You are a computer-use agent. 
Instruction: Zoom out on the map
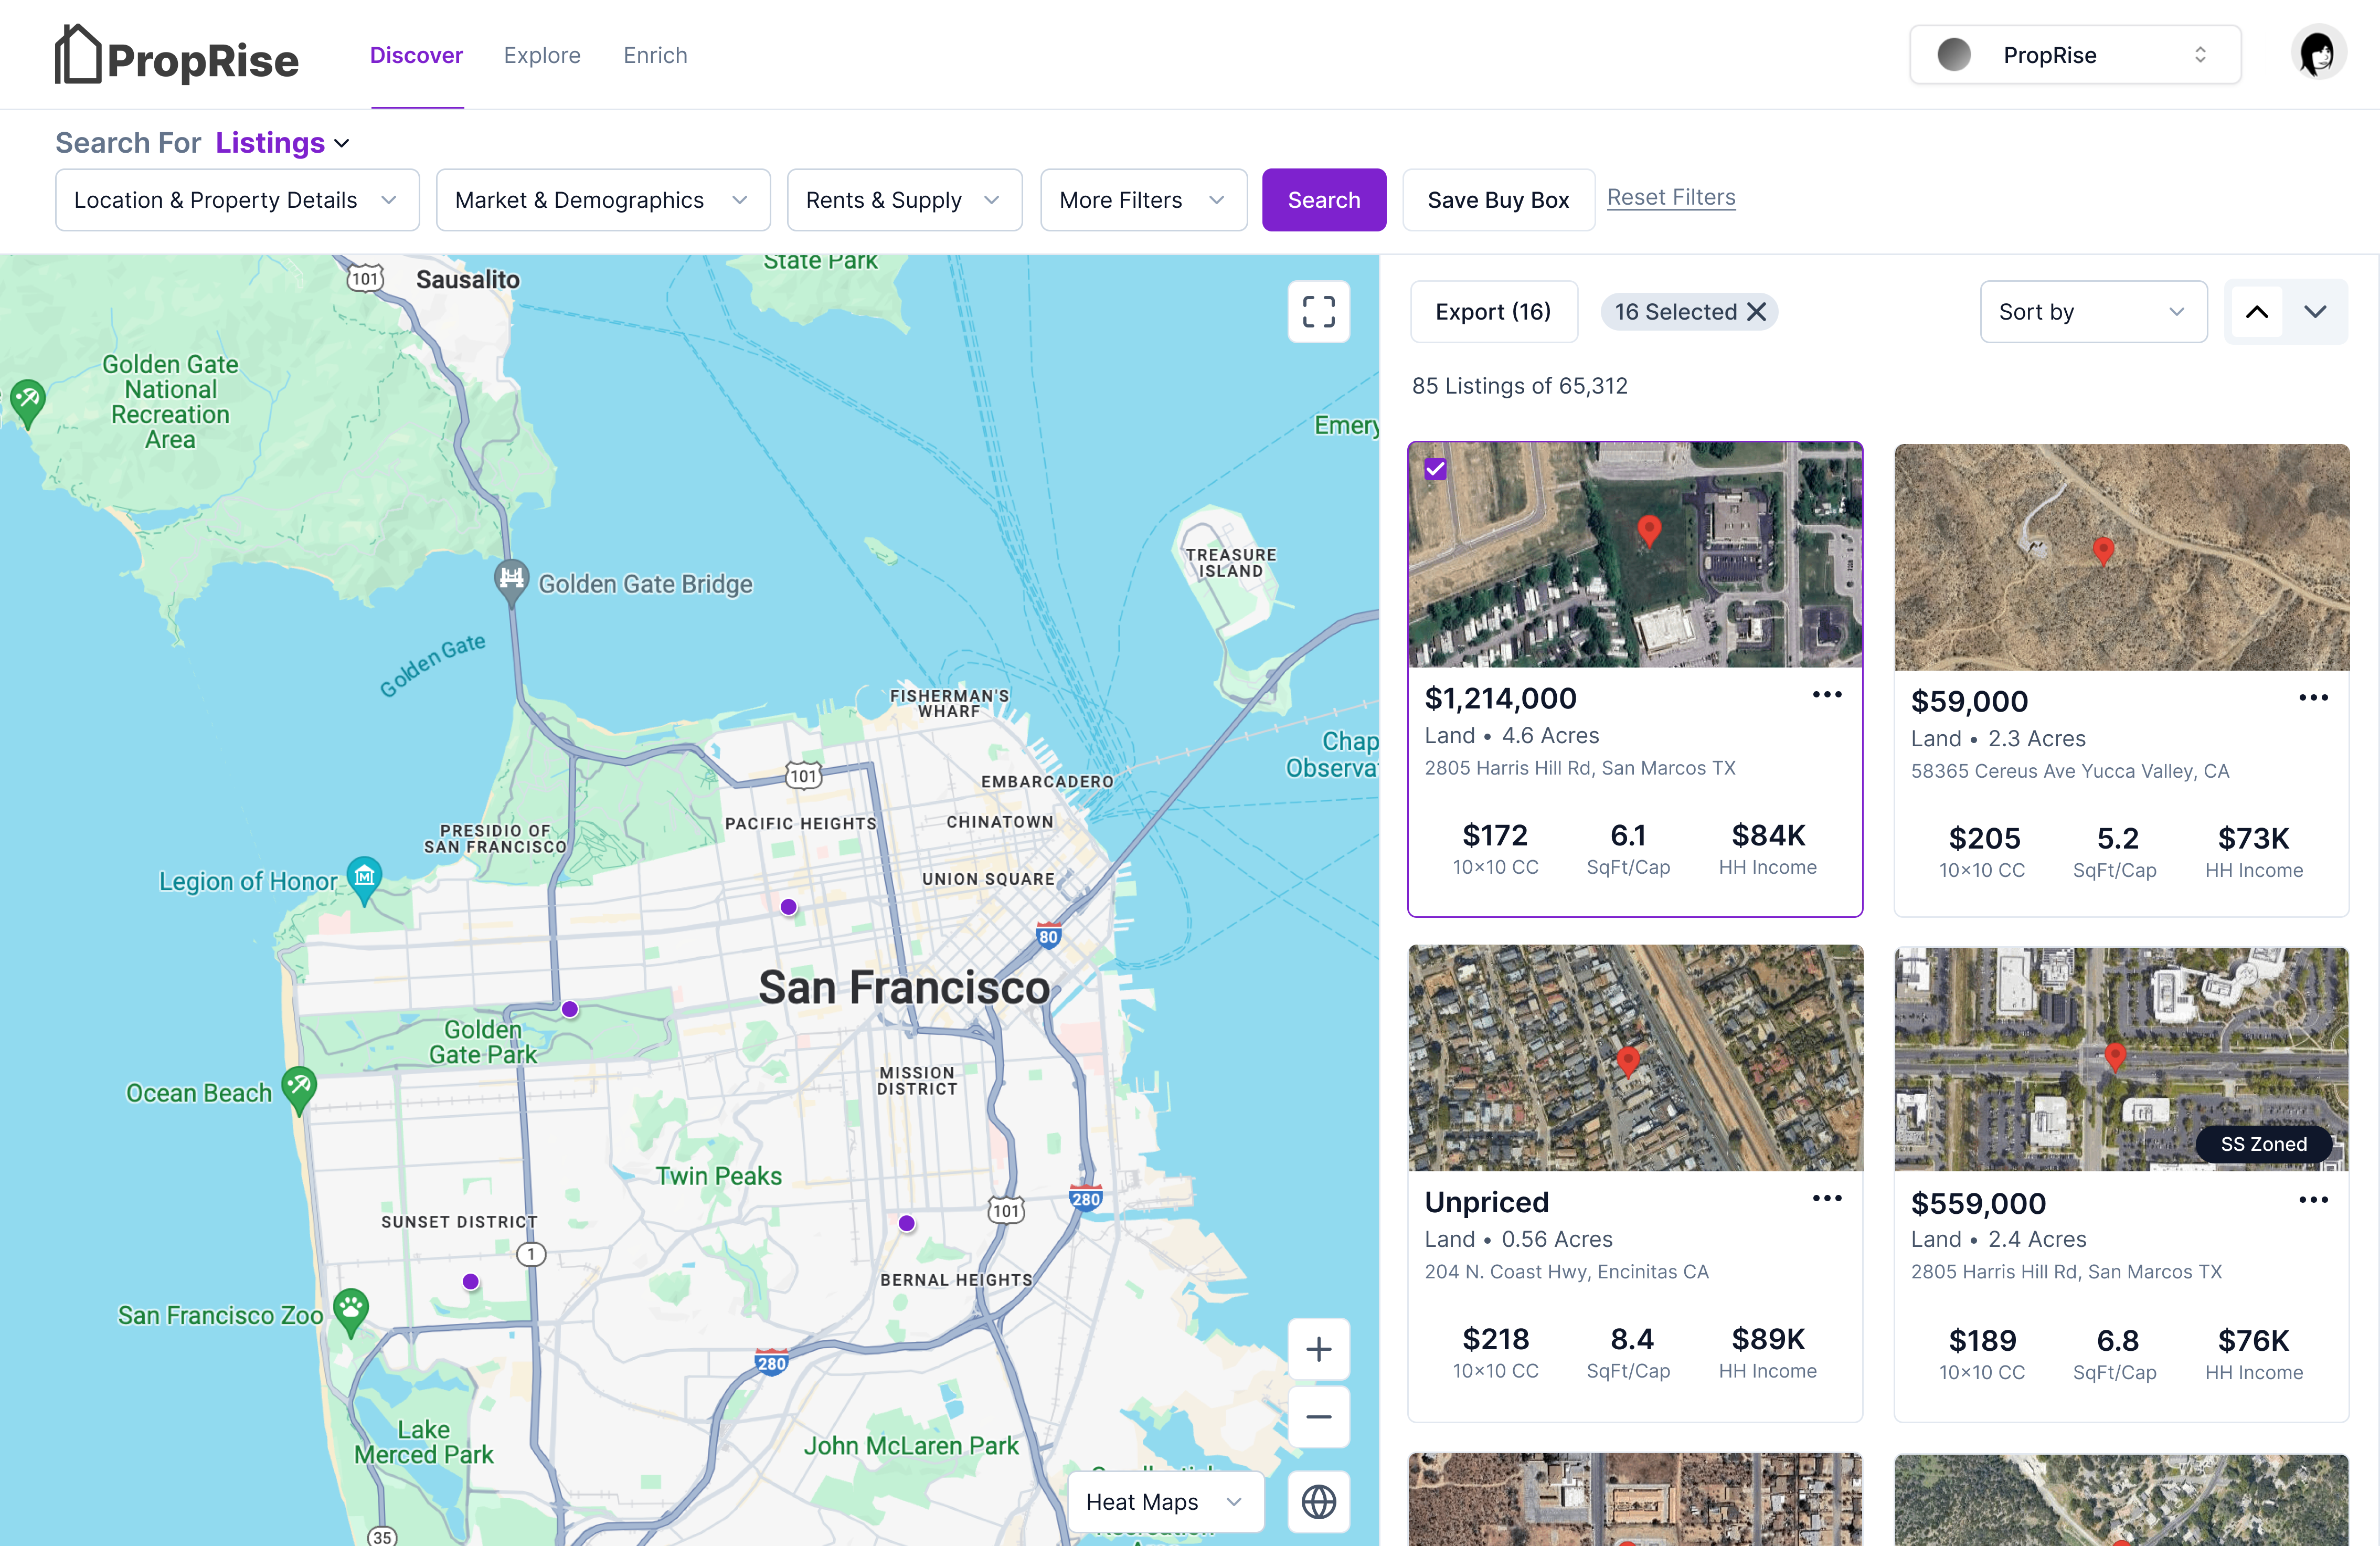pyautogui.click(x=1318, y=1417)
